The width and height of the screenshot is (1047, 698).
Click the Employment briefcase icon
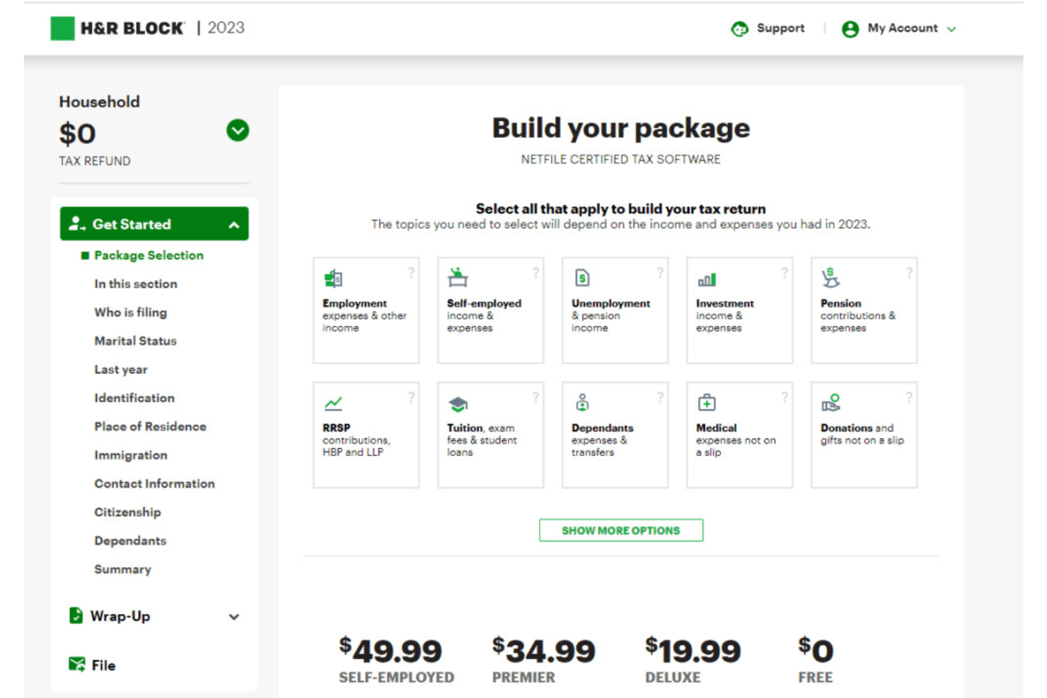333,279
